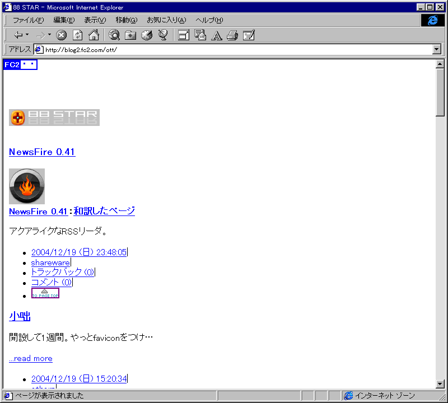Click the Internet Explorer logo in the menu bar corner
448x403 pixels.
pos(432,20)
